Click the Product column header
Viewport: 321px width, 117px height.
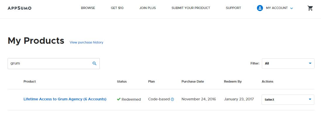click(x=30, y=81)
